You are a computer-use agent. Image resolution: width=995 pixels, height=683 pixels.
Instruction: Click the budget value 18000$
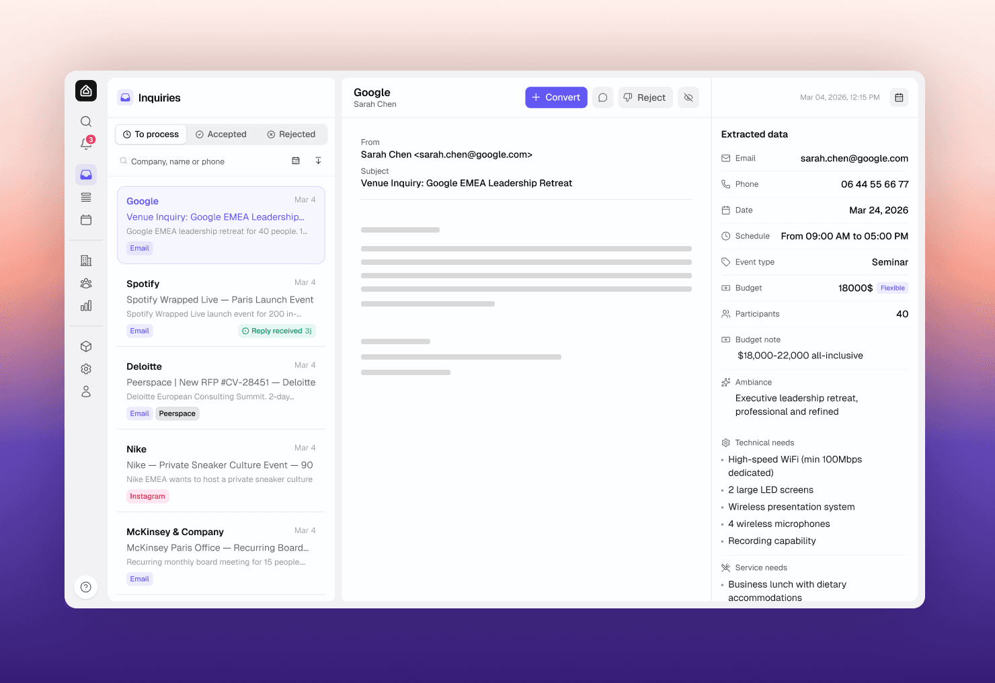coord(855,288)
